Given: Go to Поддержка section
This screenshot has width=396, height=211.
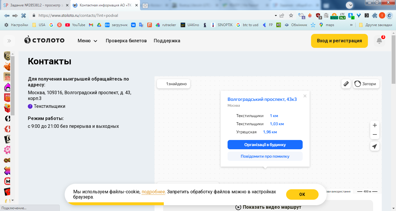Looking at the screenshot, I should (x=167, y=41).
